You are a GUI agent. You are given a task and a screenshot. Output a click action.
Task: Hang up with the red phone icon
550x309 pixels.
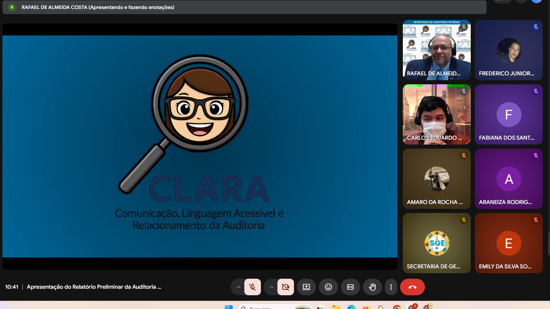pyautogui.click(x=412, y=287)
